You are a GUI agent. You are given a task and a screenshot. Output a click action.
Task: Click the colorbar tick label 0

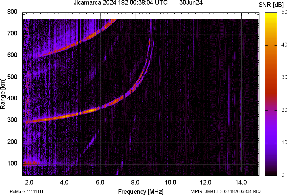[283, 175]
